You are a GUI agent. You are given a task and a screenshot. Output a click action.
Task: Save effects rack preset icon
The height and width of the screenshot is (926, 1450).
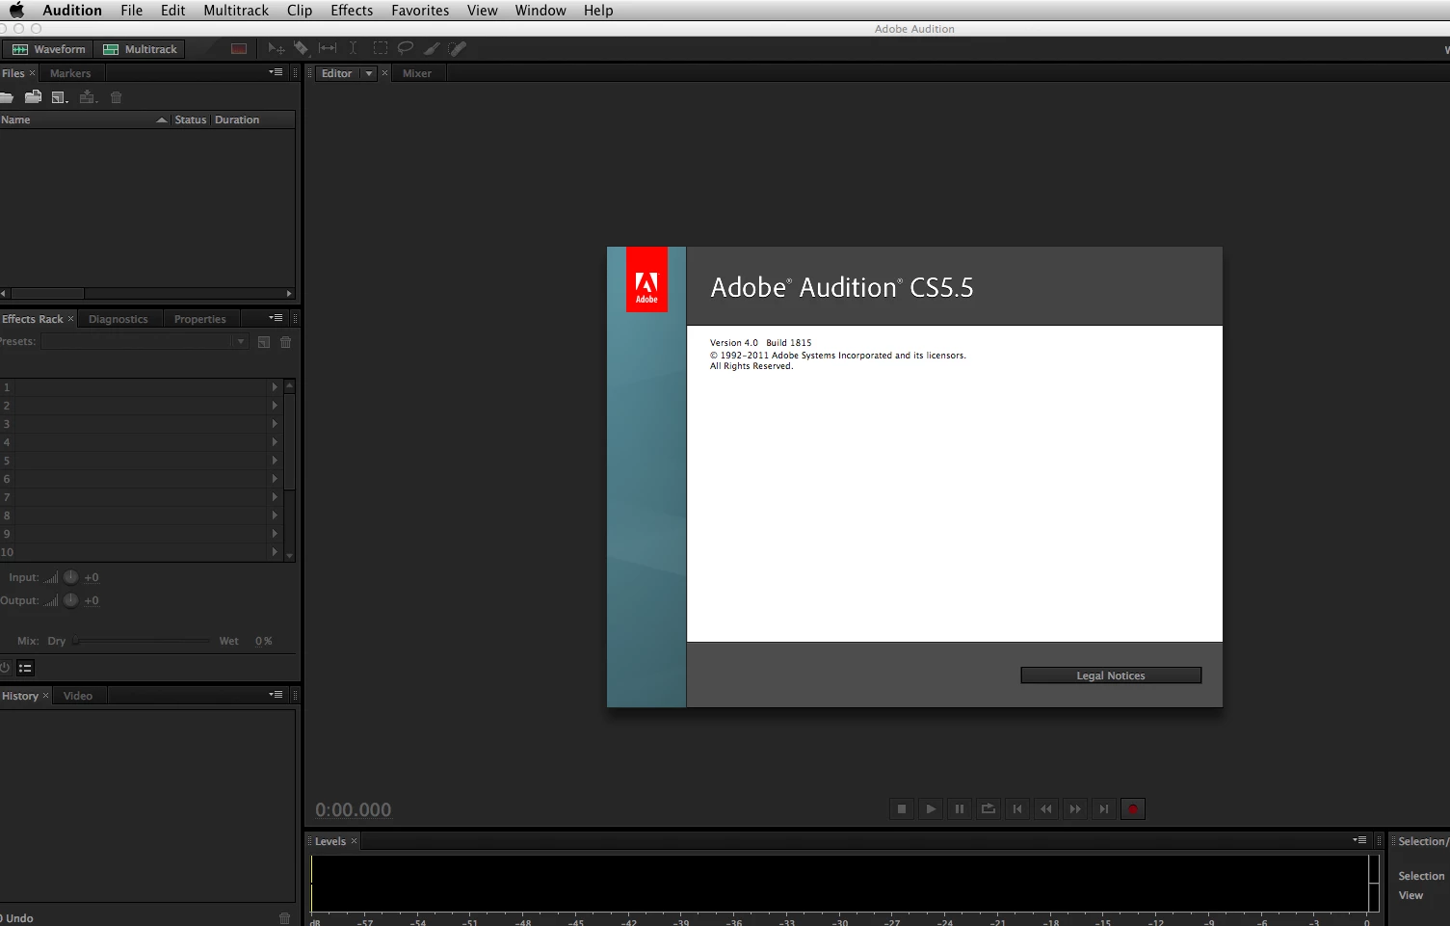[264, 342]
